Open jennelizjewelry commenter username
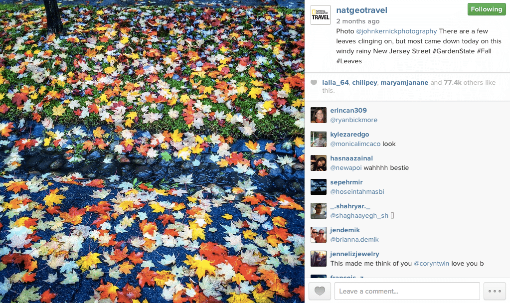Screen dimensions: 510x303 [x=354, y=254]
